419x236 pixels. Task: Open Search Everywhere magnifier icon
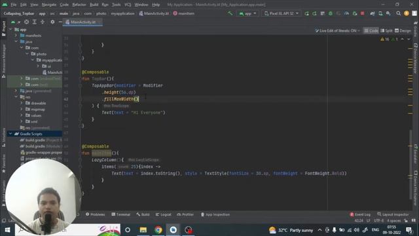tap(399, 13)
